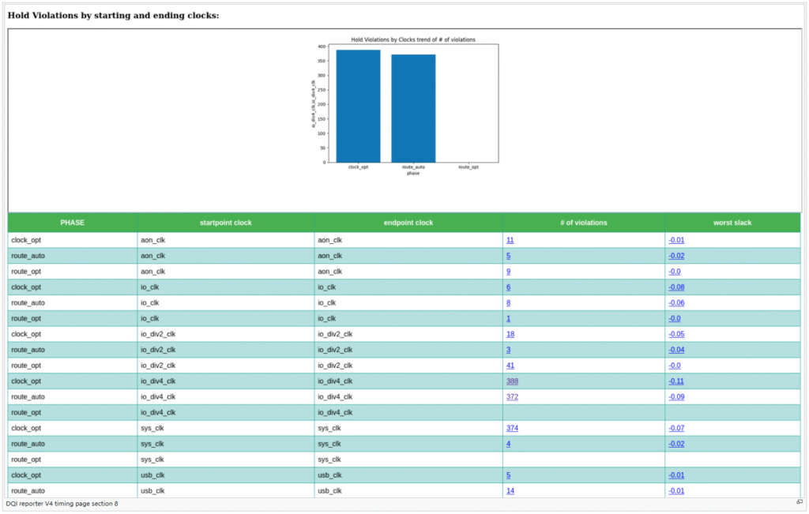
Task: Click the -0.05 worst slack link
Action: tap(676, 334)
